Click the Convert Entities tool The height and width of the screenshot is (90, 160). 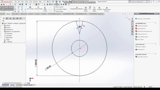(x=38, y=8)
